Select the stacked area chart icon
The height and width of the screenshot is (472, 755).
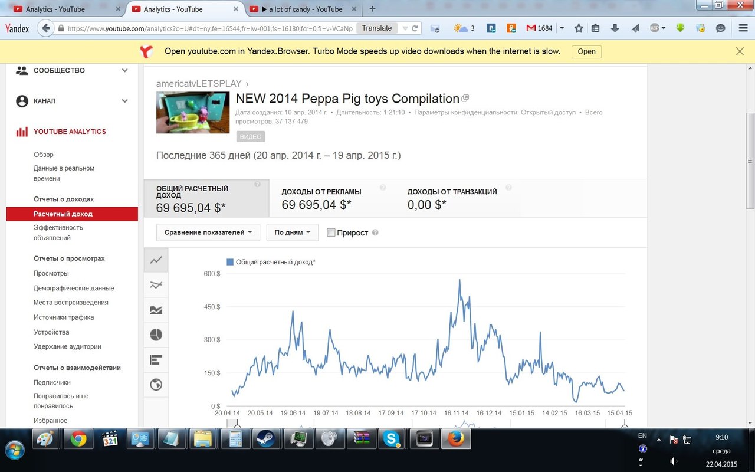[156, 310]
